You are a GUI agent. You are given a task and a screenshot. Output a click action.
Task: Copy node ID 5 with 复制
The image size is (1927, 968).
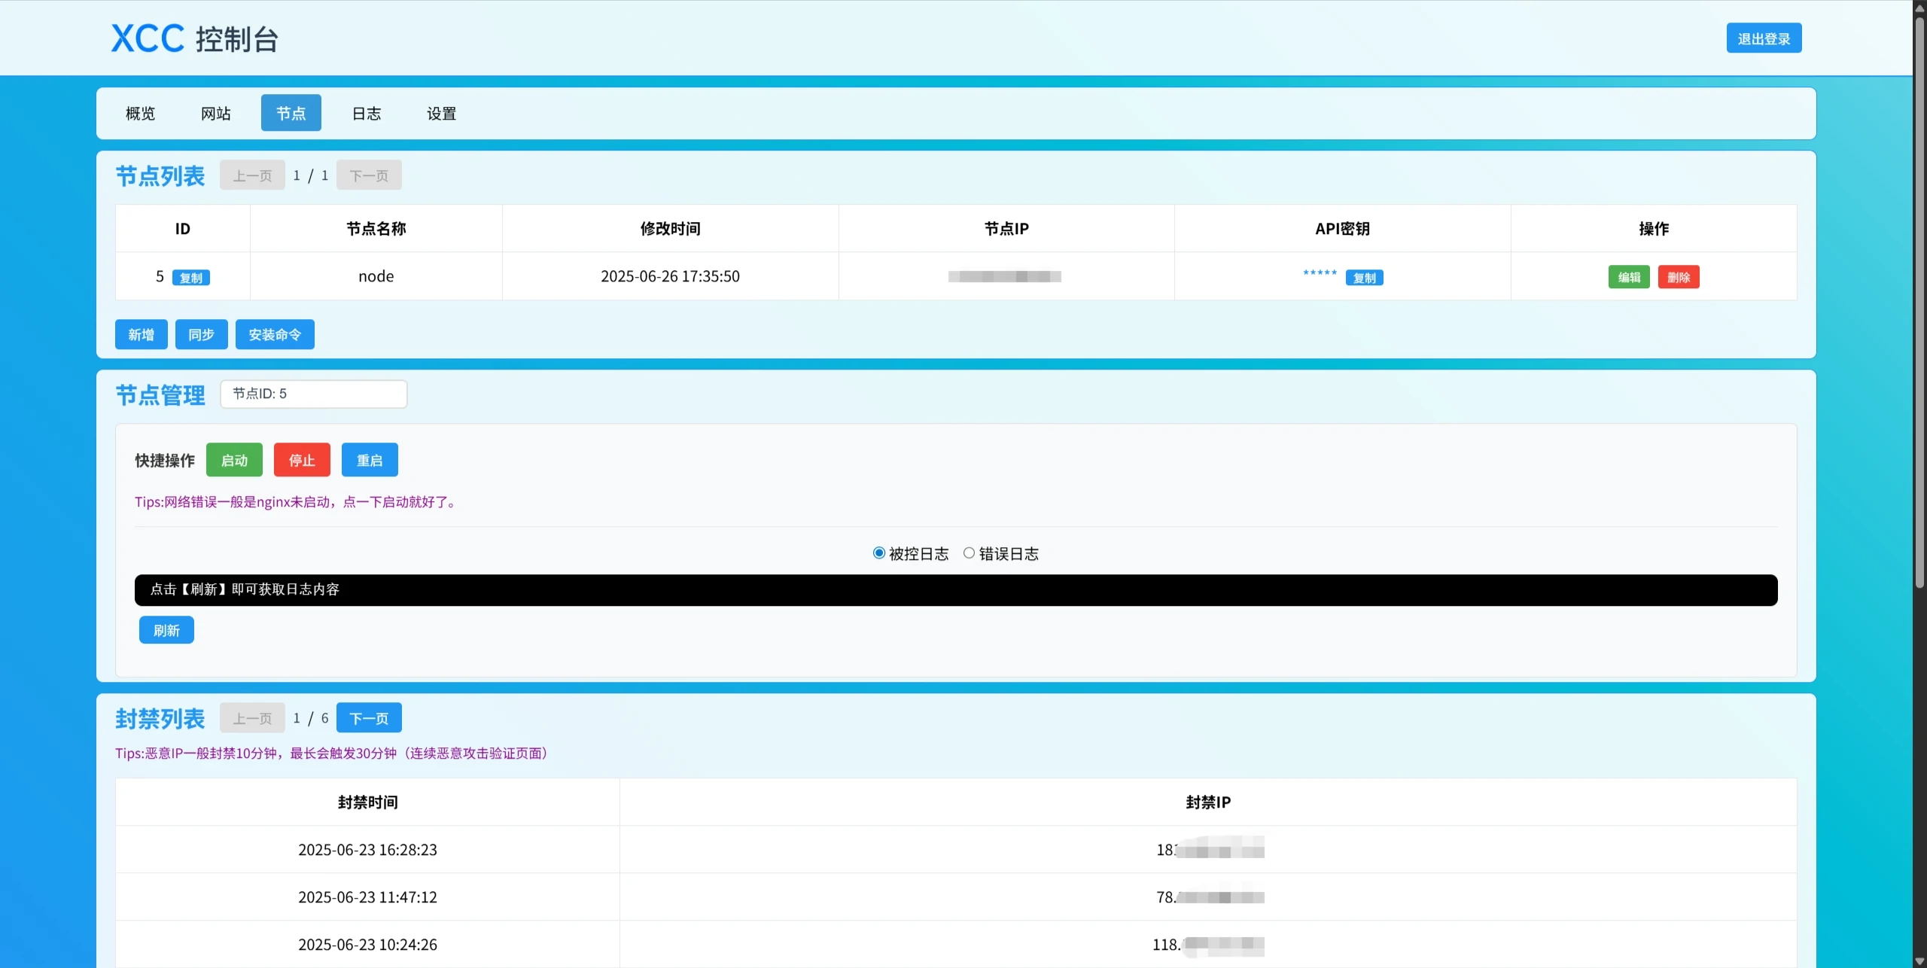tap(191, 278)
